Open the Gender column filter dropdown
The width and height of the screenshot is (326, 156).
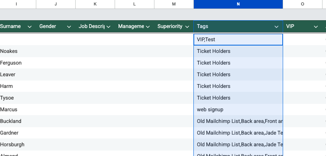click(69, 26)
